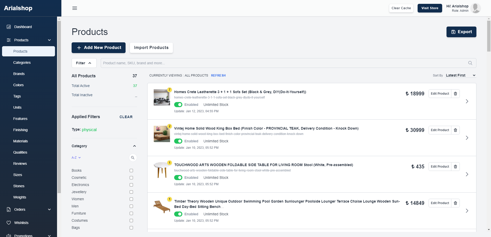Click the Vintej Home bed thumbnail

(x=162, y=134)
